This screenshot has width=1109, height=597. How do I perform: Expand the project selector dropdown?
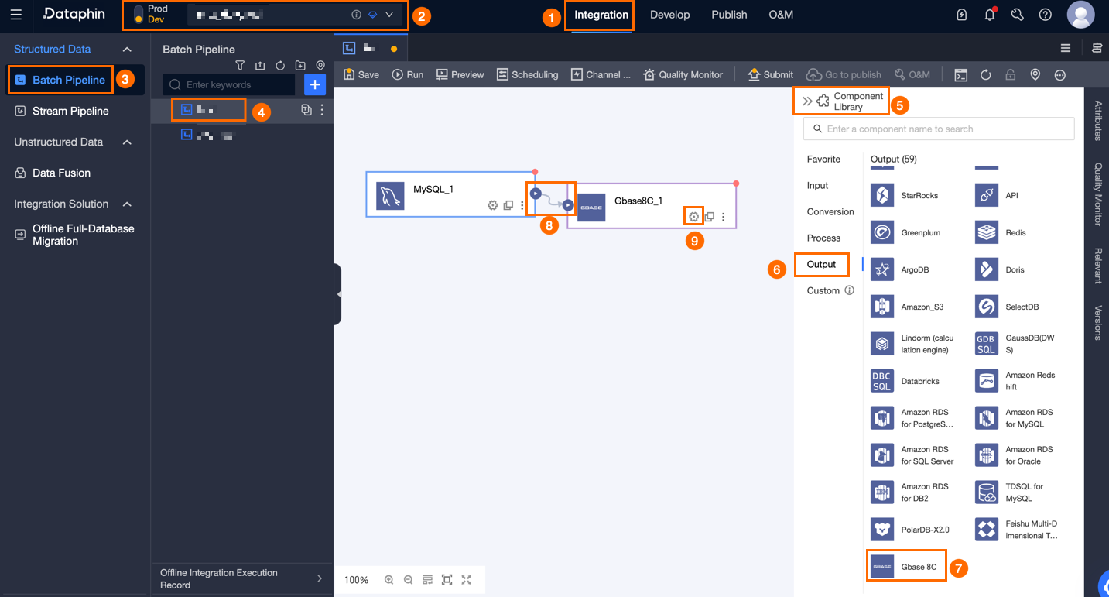[389, 15]
